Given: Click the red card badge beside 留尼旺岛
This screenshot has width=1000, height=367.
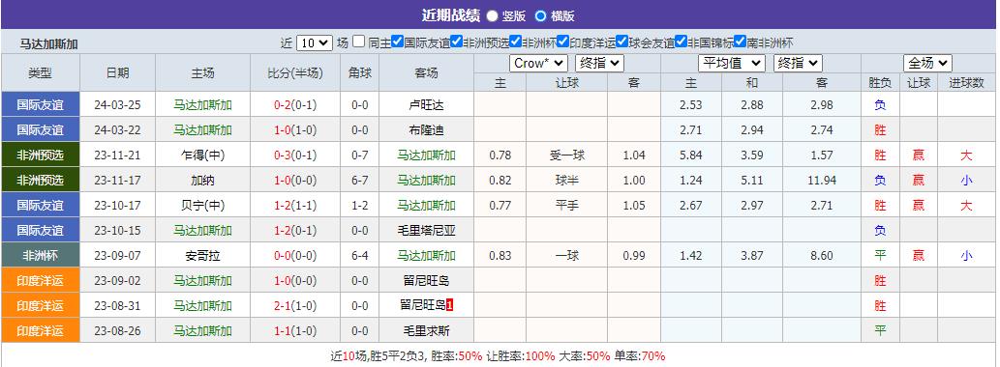Looking at the screenshot, I should 449,305.
